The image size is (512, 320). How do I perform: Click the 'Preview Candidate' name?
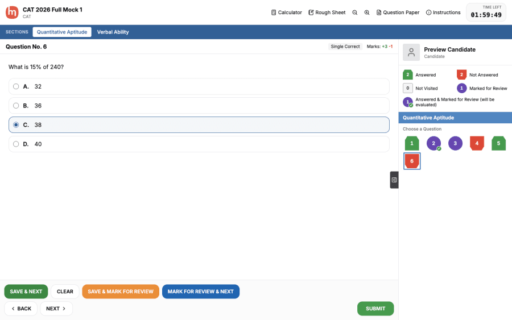tap(449, 49)
